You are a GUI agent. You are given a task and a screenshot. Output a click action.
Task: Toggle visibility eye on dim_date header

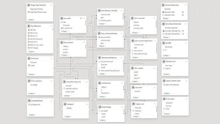[x=81, y=18]
